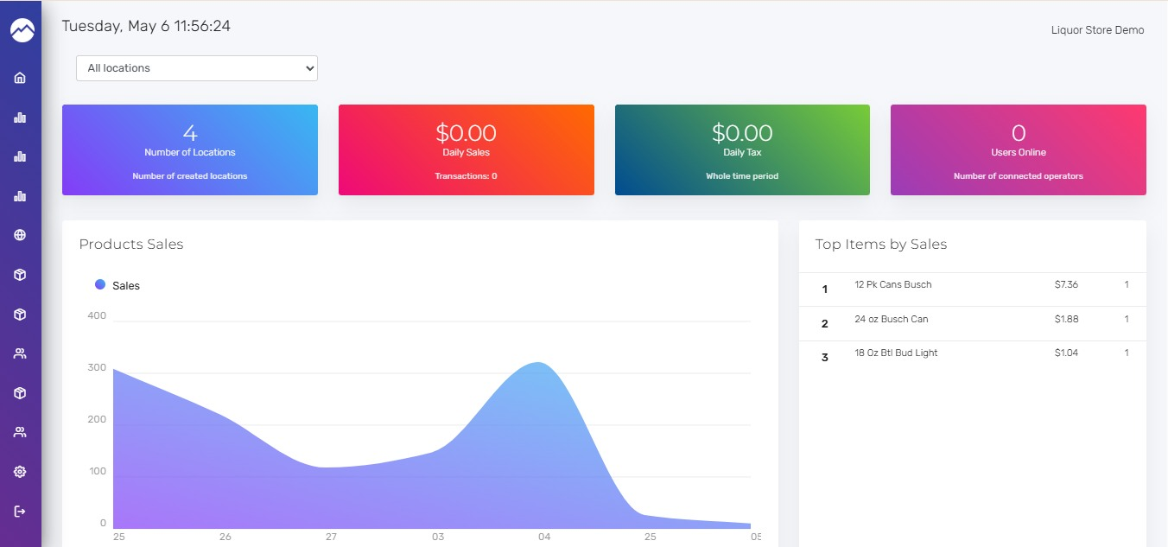The width and height of the screenshot is (1168, 547).
Task: Click the peak above 04 in sales chart
Action: [x=539, y=363]
